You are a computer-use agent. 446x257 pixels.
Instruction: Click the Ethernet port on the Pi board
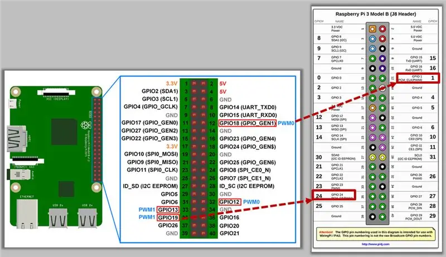(27, 213)
